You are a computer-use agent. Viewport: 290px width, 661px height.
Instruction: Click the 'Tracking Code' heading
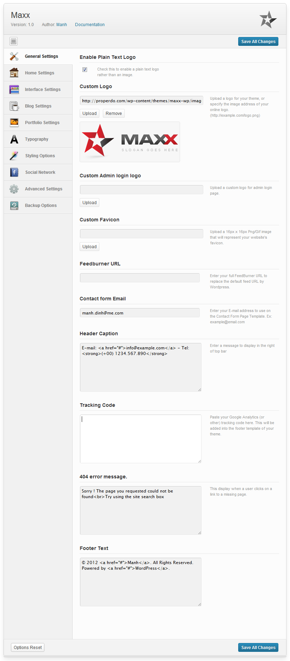point(97,405)
